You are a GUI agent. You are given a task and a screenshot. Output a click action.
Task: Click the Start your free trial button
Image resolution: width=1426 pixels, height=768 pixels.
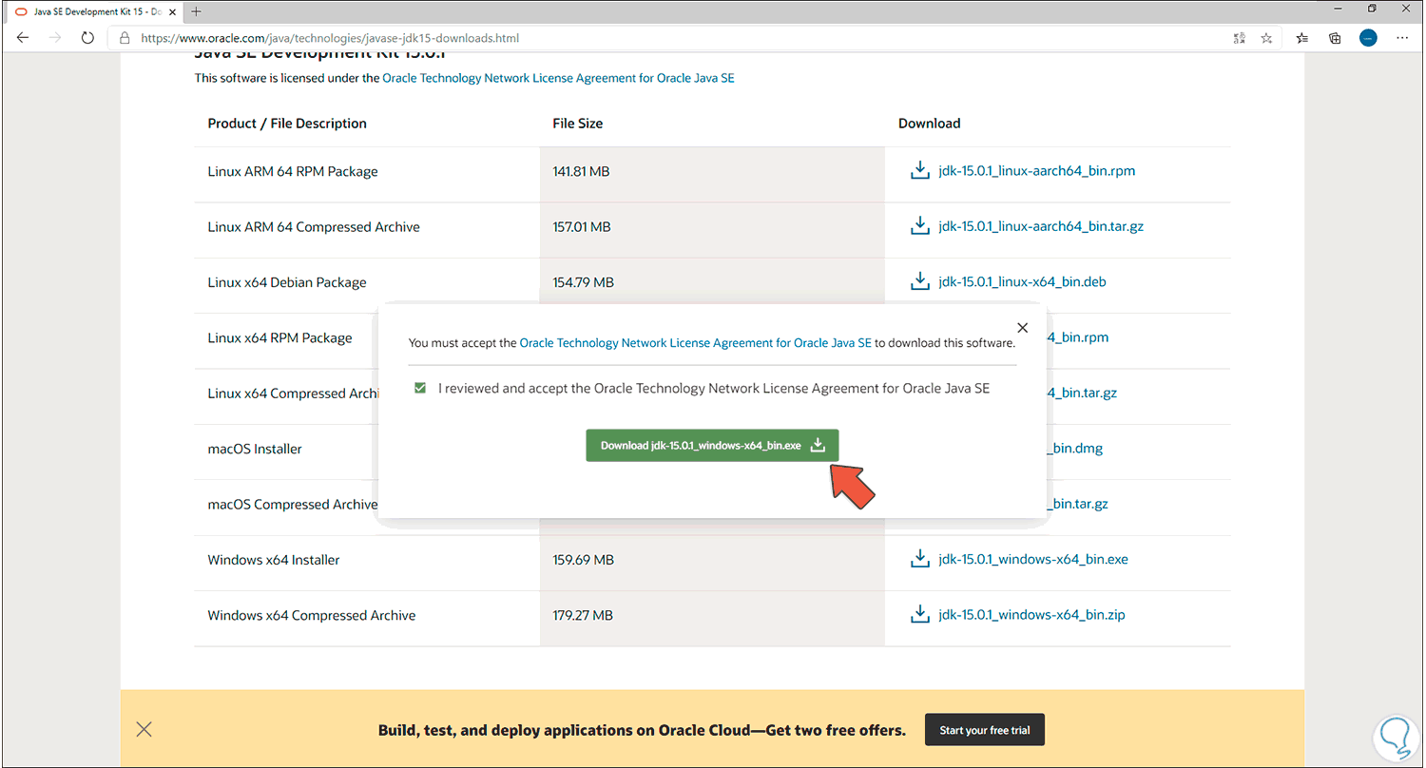coord(984,730)
